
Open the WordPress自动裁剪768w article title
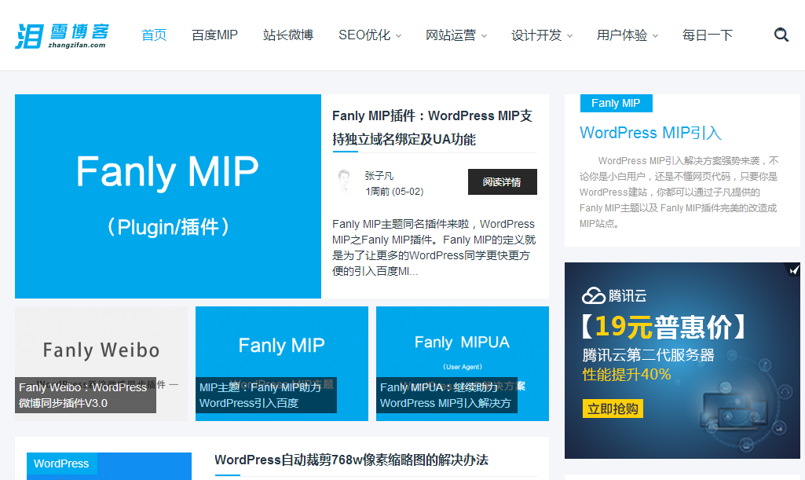click(x=351, y=460)
